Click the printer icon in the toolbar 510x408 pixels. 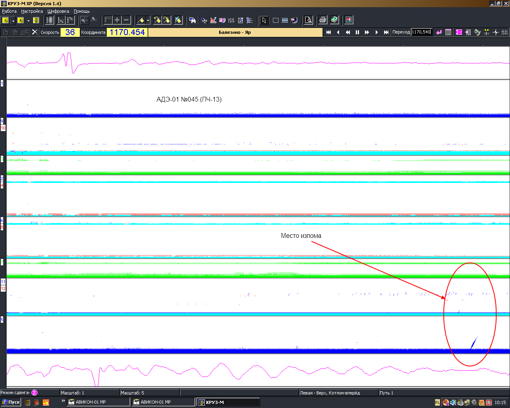(323, 20)
